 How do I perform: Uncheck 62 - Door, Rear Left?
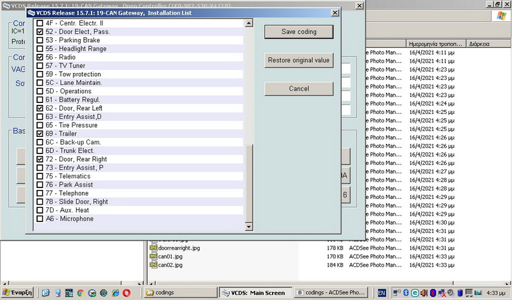point(40,108)
